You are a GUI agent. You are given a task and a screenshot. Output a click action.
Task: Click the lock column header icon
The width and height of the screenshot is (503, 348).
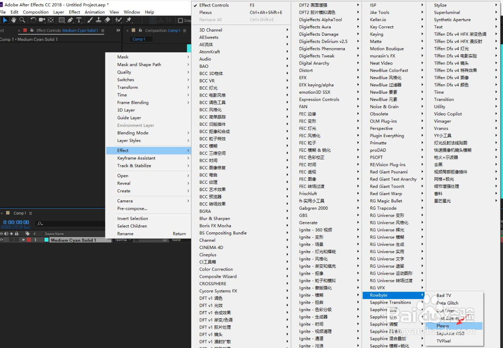17,234
